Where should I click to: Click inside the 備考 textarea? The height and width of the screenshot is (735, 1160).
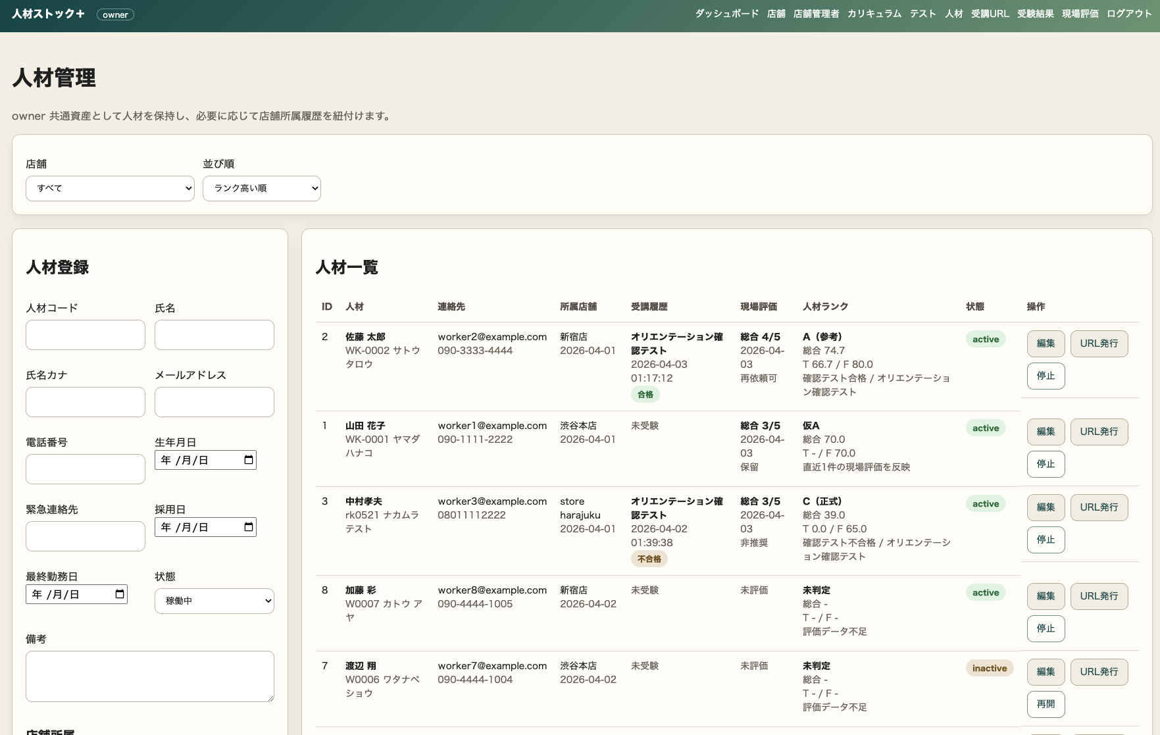[x=150, y=676]
